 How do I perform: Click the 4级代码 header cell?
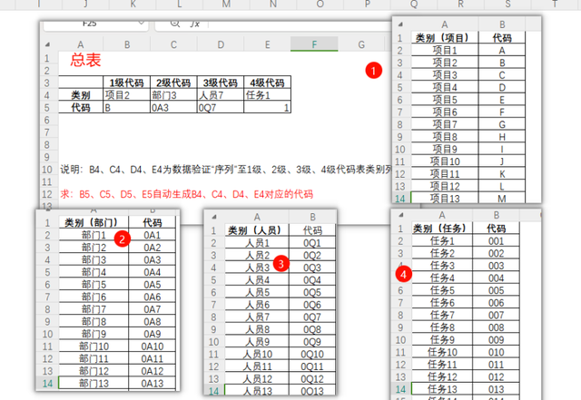267,83
